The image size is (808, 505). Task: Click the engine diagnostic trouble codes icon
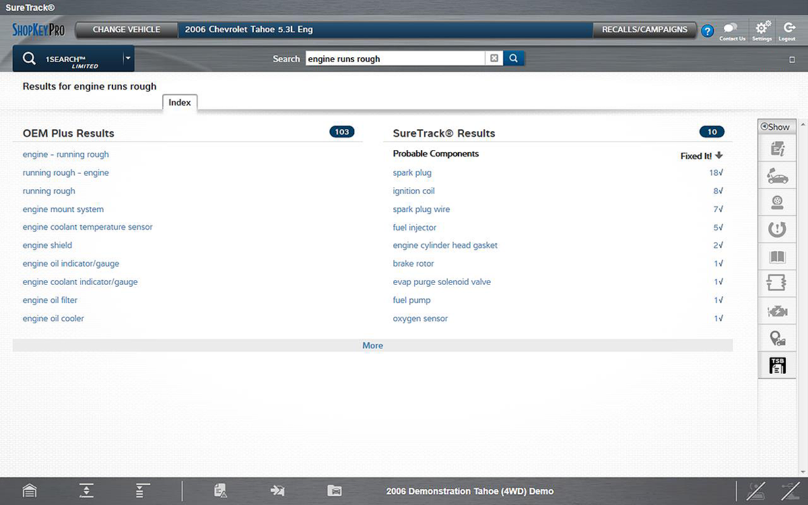click(777, 311)
